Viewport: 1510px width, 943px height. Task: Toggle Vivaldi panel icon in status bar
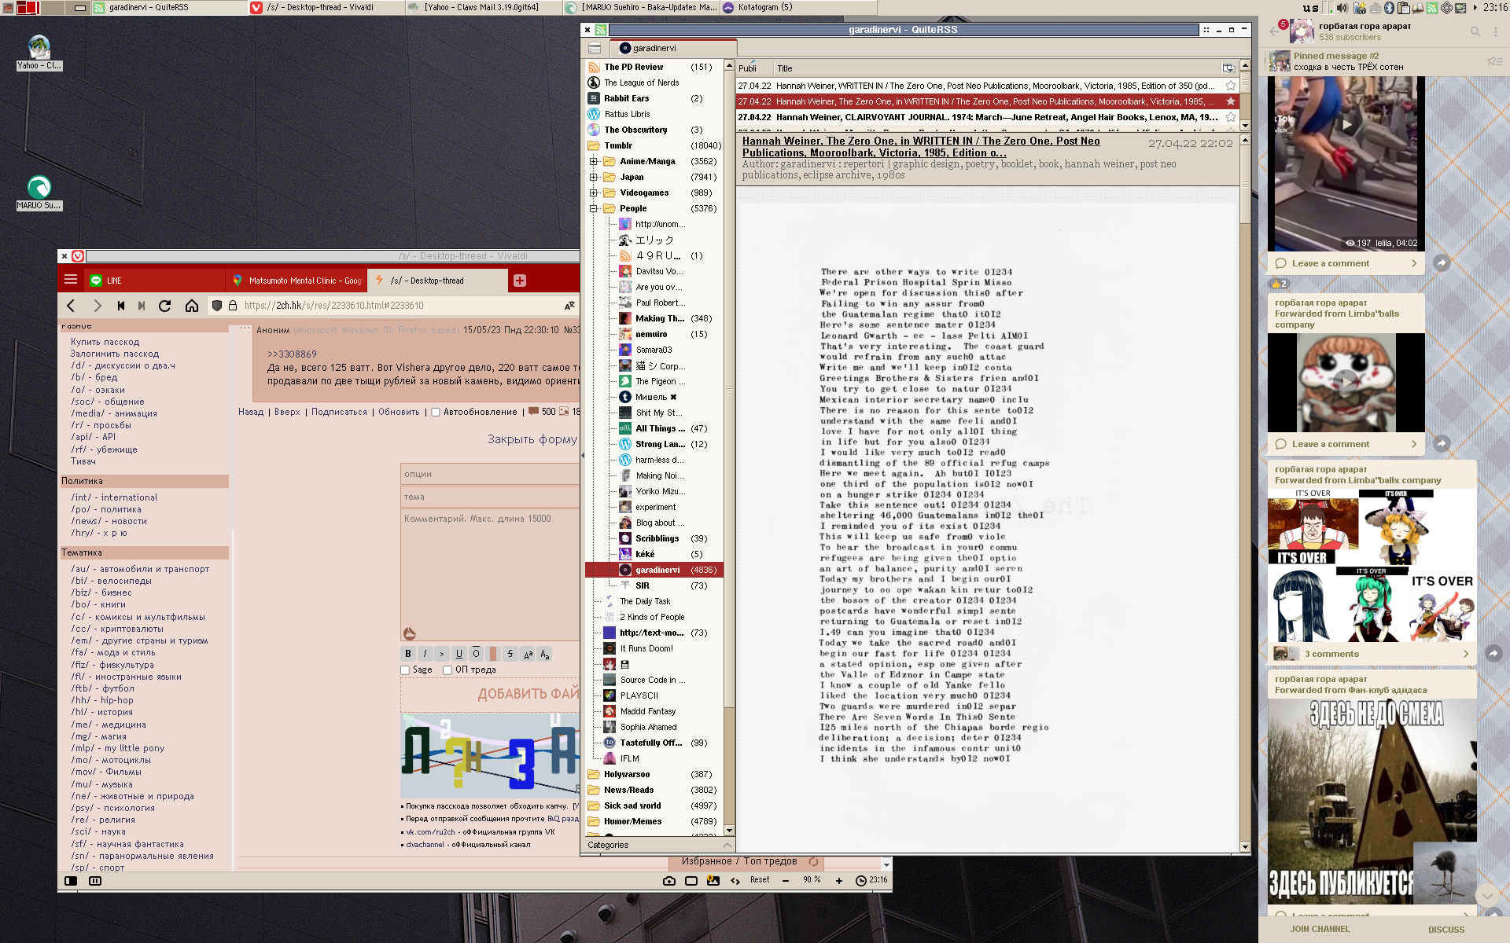click(71, 881)
